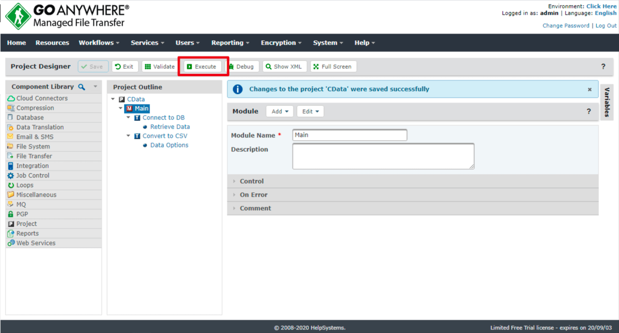Click the Log Out link

coord(606,26)
